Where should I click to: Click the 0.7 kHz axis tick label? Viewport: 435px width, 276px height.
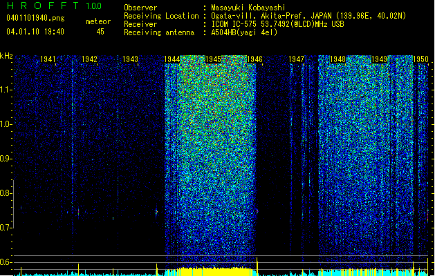point(6,228)
